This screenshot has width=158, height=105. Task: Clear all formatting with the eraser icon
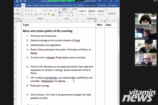coord(56,10)
